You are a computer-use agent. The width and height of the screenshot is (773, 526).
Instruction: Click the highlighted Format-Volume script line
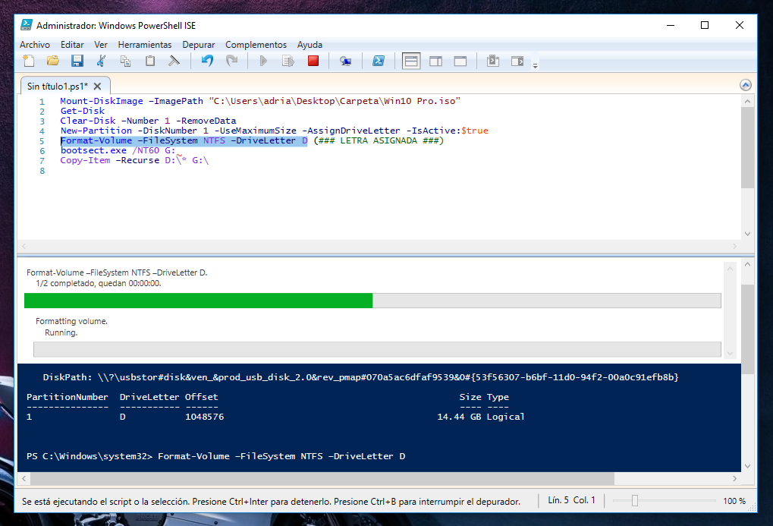pyautogui.click(x=184, y=140)
